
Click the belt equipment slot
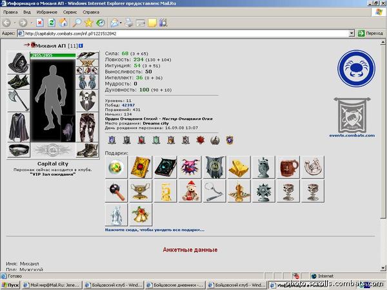(x=19, y=150)
